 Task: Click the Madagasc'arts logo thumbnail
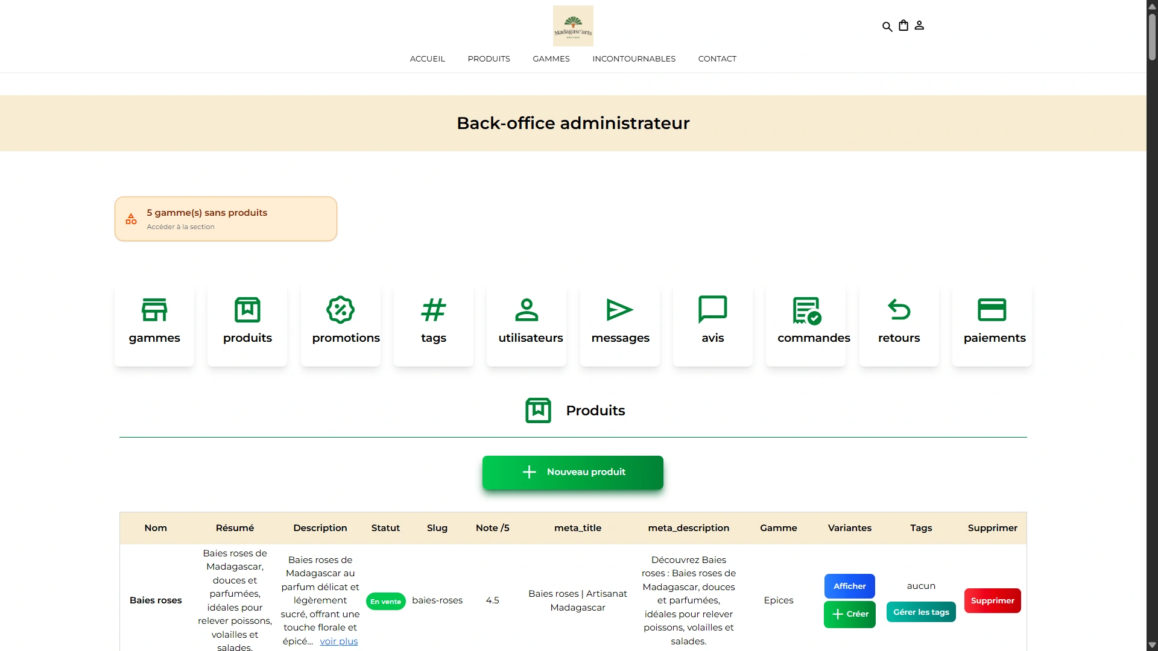pos(573,26)
